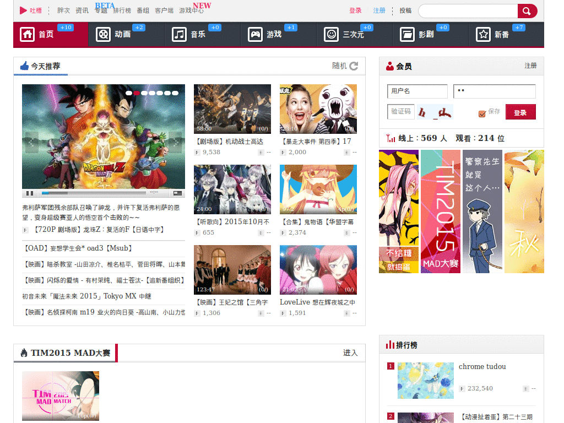This screenshot has height=423, width=564.
Task: Go to previous slide arrow on banner
Action: point(31,142)
